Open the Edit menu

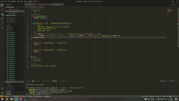click(8, 1)
